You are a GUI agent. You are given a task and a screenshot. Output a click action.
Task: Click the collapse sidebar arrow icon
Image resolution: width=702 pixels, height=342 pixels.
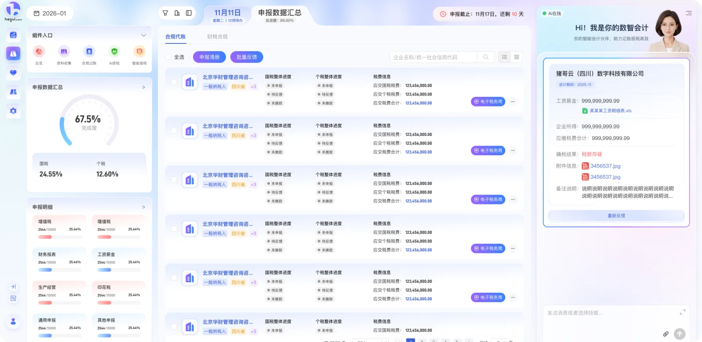tap(13, 287)
